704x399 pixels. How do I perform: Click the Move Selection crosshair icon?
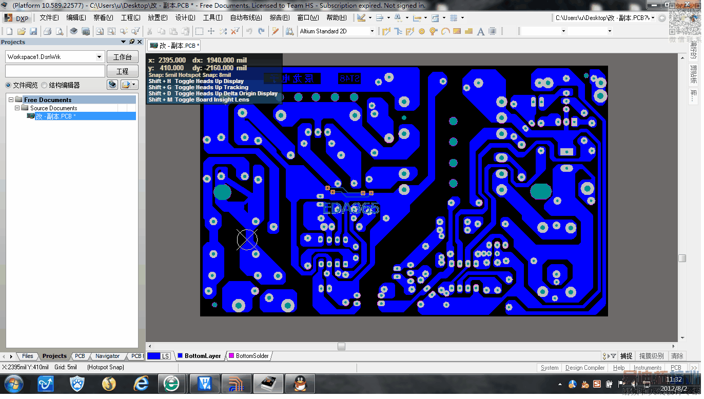[211, 31]
